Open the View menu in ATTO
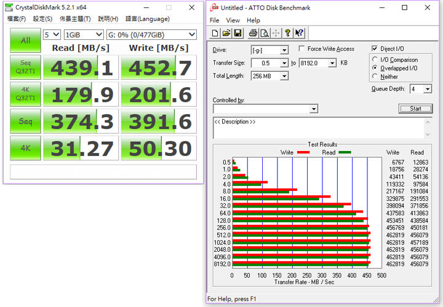This screenshot has height=307, width=443. coord(233,20)
